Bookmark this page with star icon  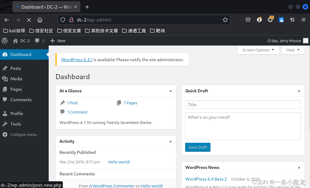click(x=225, y=20)
